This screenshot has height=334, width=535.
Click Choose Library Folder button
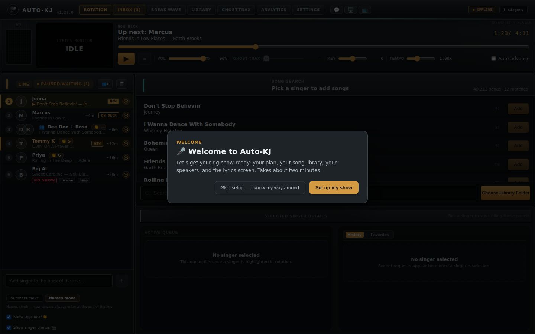pyautogui.click(x=506, y=193)
